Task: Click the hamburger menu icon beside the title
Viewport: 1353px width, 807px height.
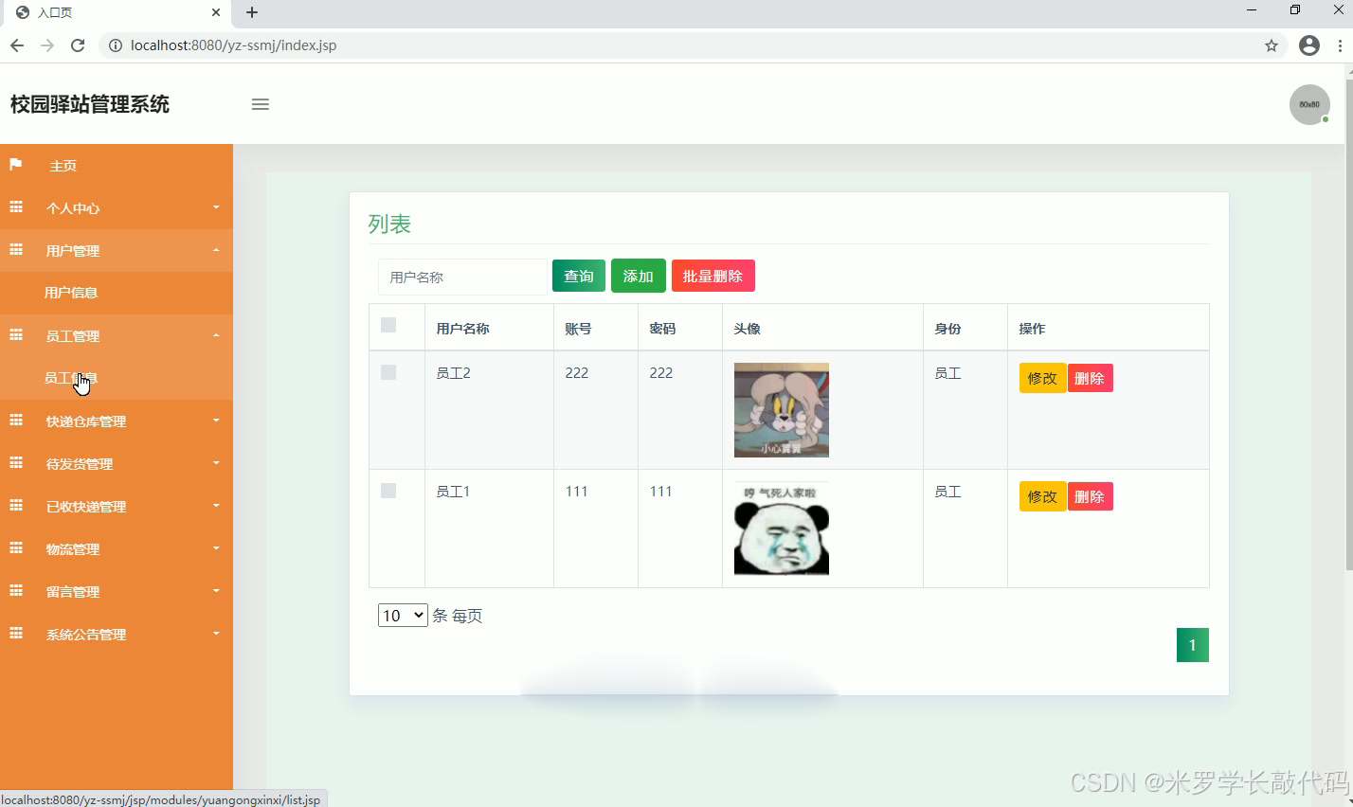Action: pos(261,104)
